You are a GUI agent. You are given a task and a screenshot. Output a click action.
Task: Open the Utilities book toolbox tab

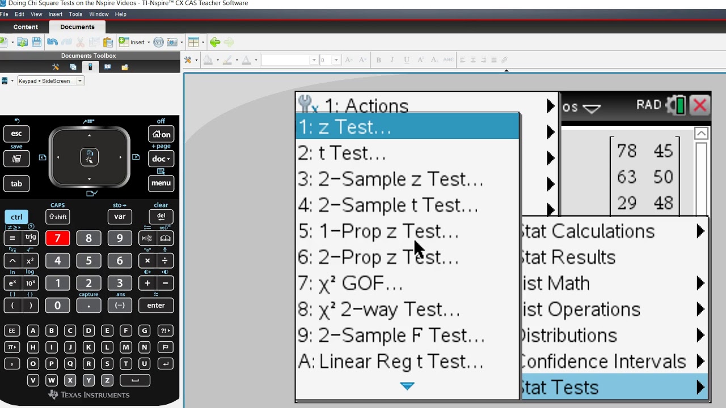107,67
